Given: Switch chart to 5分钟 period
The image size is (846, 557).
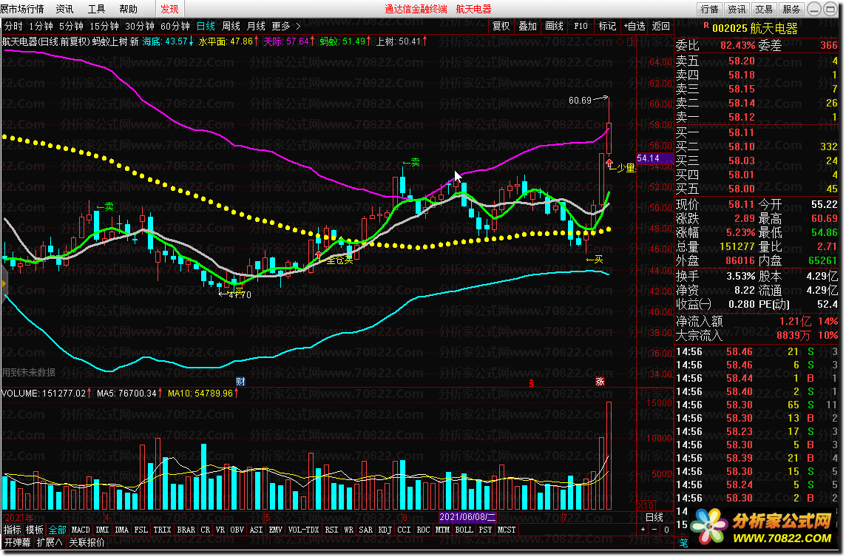Looking at the screenshot, I should 71,26.
